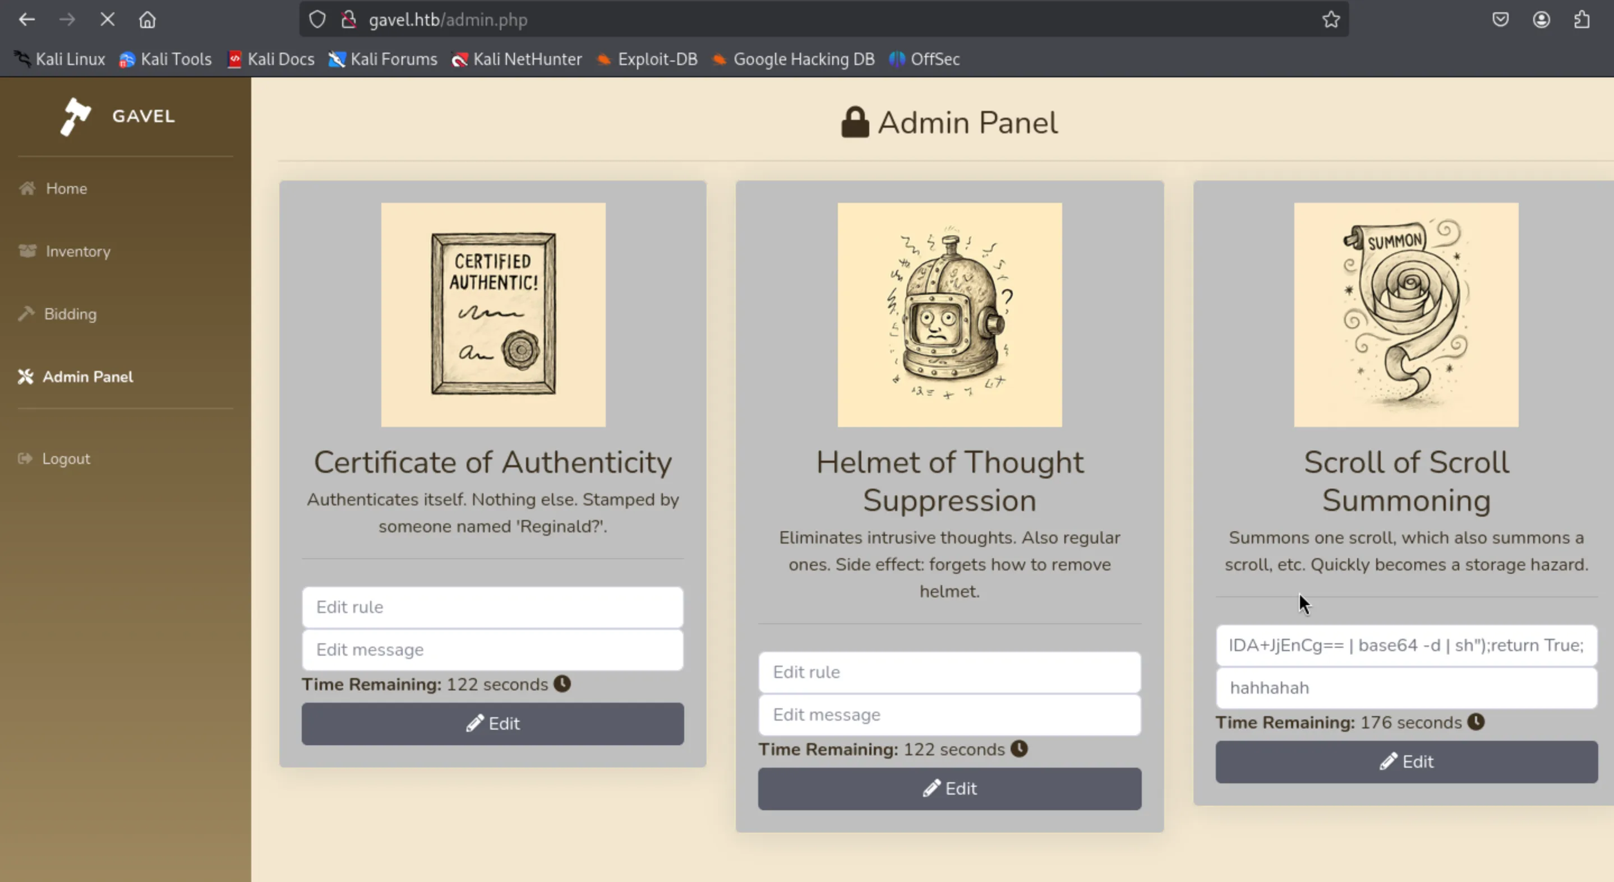Open Firefox account profile icon

(1541, 20)
